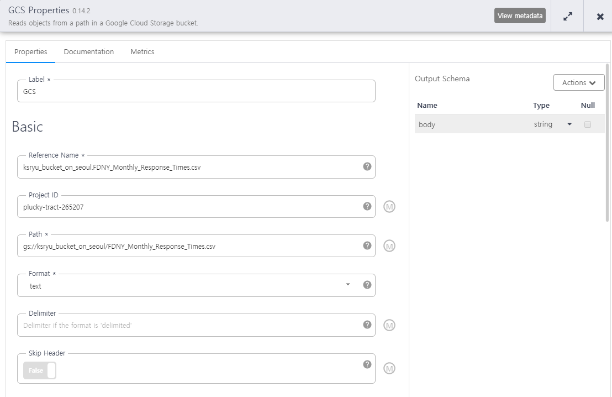This screenshot has height=397, width=612.
Task: Open help for Skip Header field
Action: point(367,364)
